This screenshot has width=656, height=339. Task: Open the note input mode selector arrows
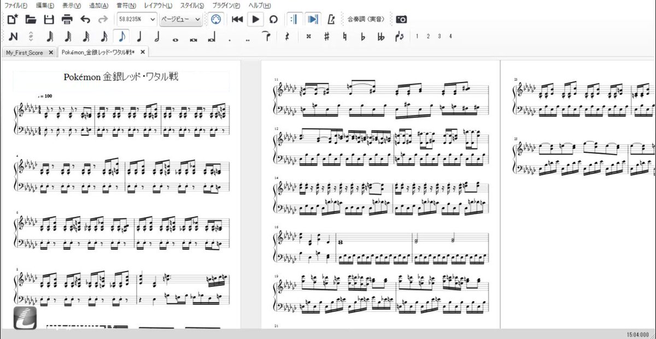coord(31,37)
